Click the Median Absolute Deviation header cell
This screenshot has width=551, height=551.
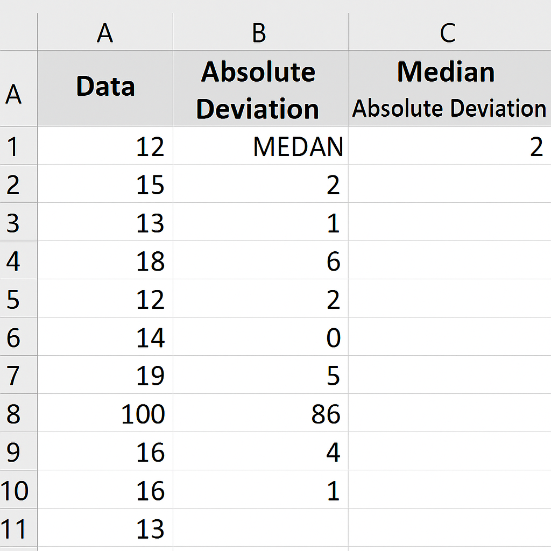(449, 89)
